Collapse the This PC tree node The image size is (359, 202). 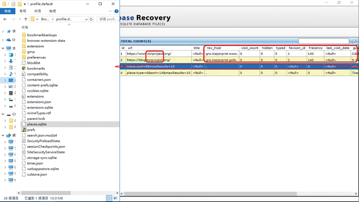pos(3,48)
